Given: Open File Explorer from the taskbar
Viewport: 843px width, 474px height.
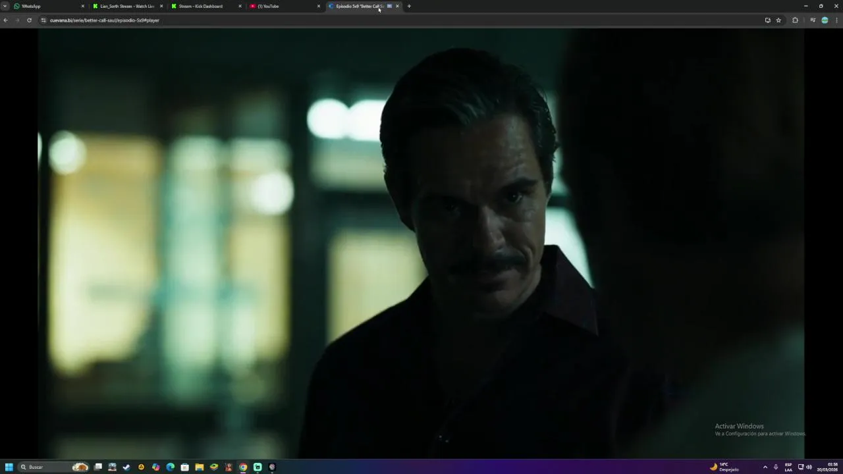Looking at the screenshot, I should (199, 467).
